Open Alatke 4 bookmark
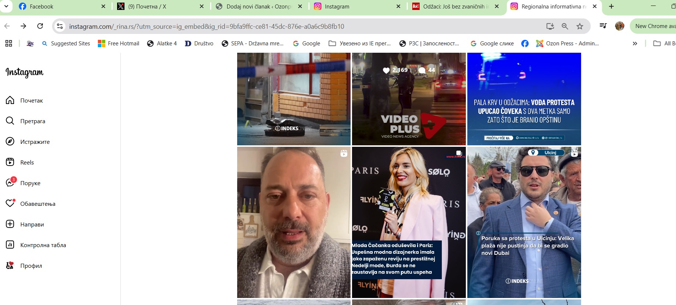Image resolution: width=676 pixels, height=305 pixels. tap(162, 44)
